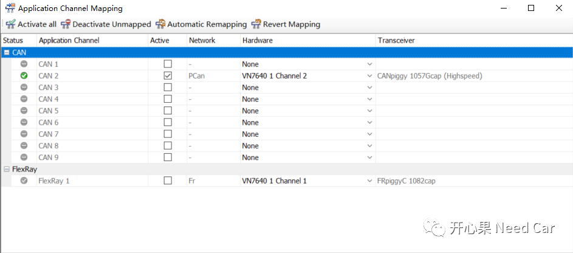
Task: Click the gray status icon for CAN 3
Action: point(24,88)
